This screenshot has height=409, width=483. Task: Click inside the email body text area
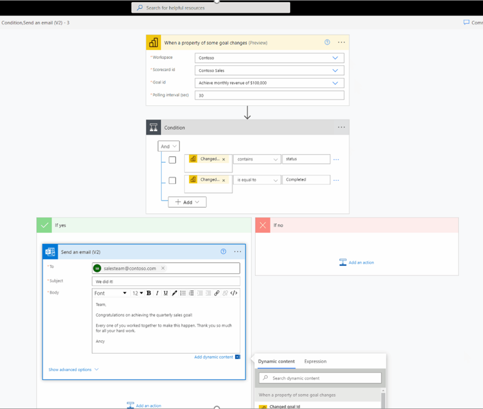coord(166,326)
